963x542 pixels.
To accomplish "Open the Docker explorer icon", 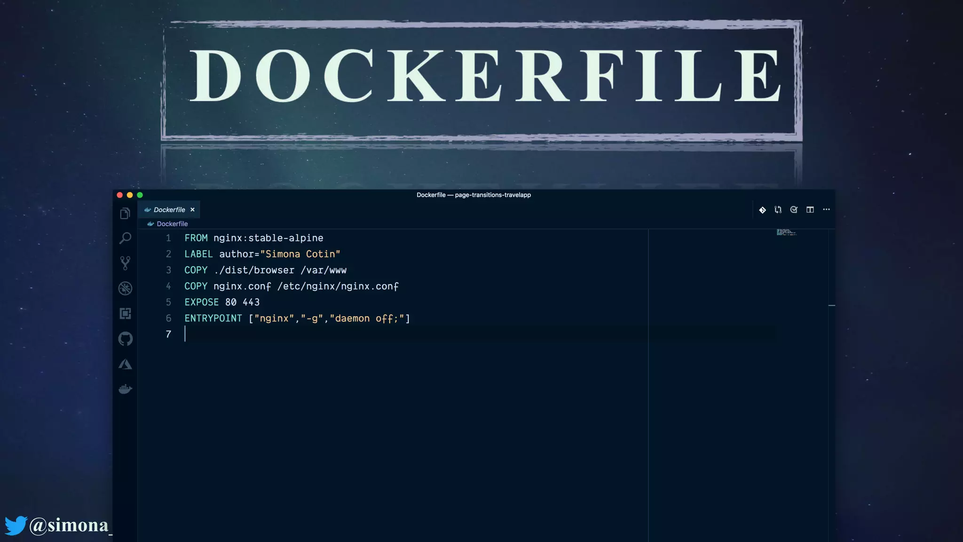I will coord(125,389).
